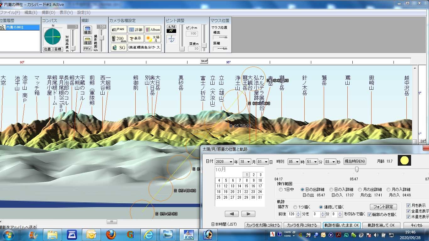Select day 15 in October calendar

point(246,186)
